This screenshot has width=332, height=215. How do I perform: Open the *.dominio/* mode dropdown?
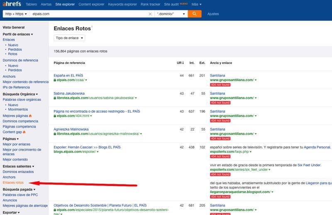pos(171,14)
